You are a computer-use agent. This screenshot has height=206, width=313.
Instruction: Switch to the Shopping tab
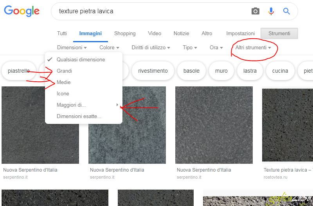pyautogui.click(x=125, y=34)
